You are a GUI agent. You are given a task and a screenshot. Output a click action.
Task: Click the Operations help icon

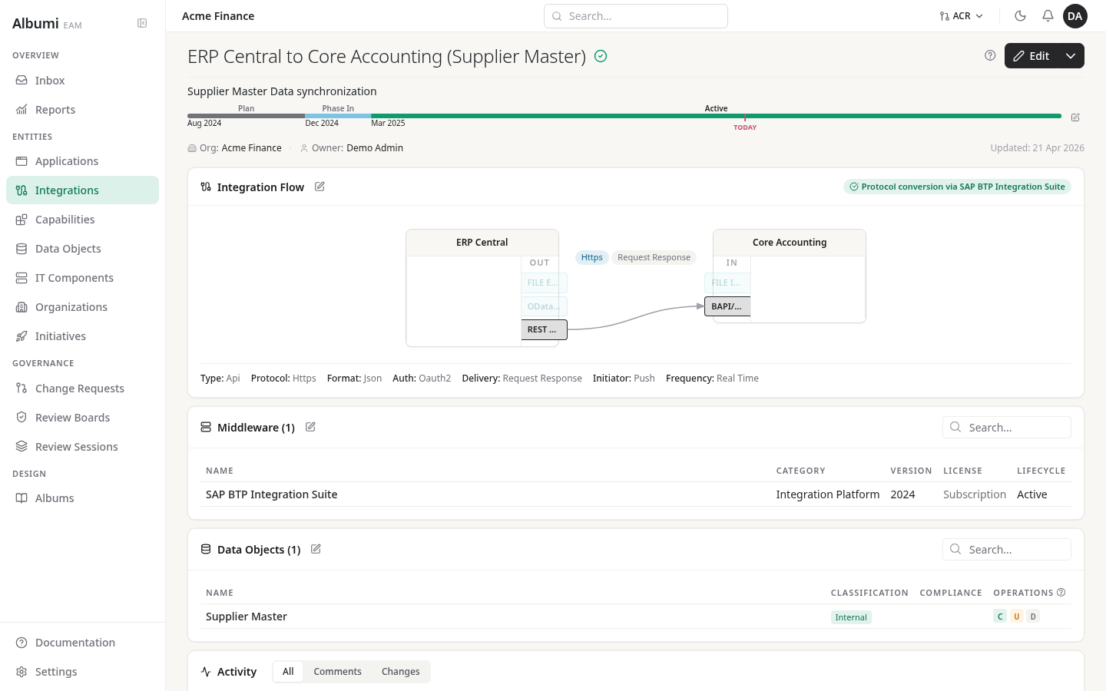tap(1061, 592)
